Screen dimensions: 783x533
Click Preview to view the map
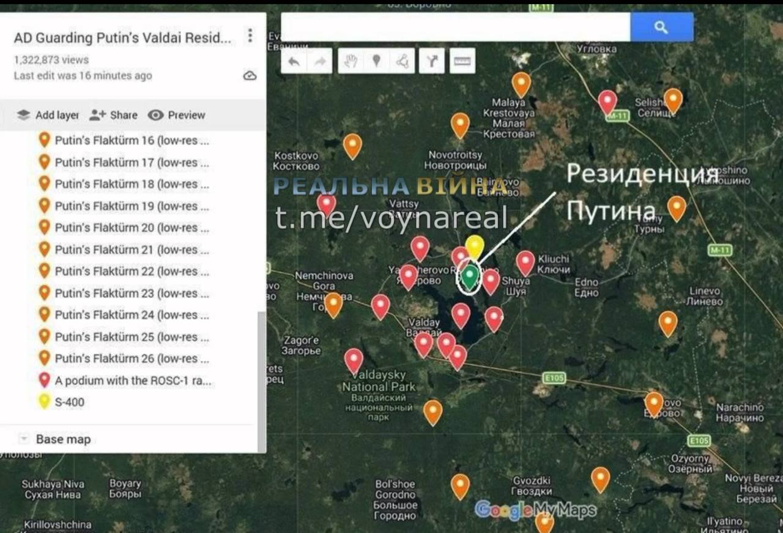pyautogui.click(x=177, y=115)
